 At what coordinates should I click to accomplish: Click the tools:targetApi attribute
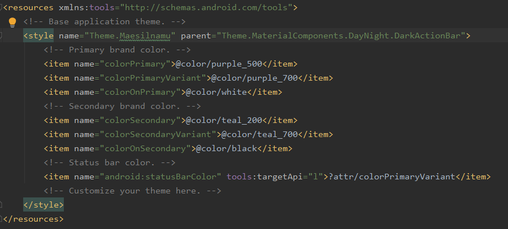(x=275, y=177)
